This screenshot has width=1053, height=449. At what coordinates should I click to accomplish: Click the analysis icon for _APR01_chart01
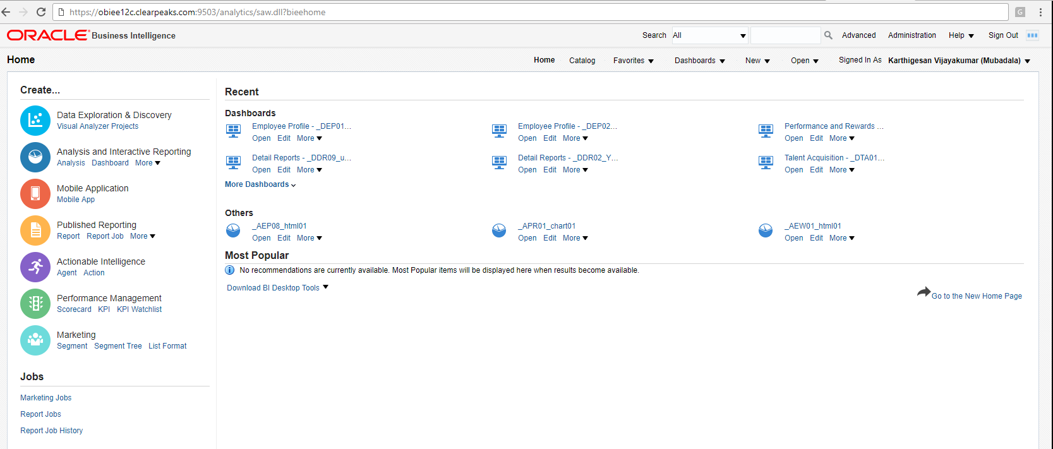pos(499,230)
